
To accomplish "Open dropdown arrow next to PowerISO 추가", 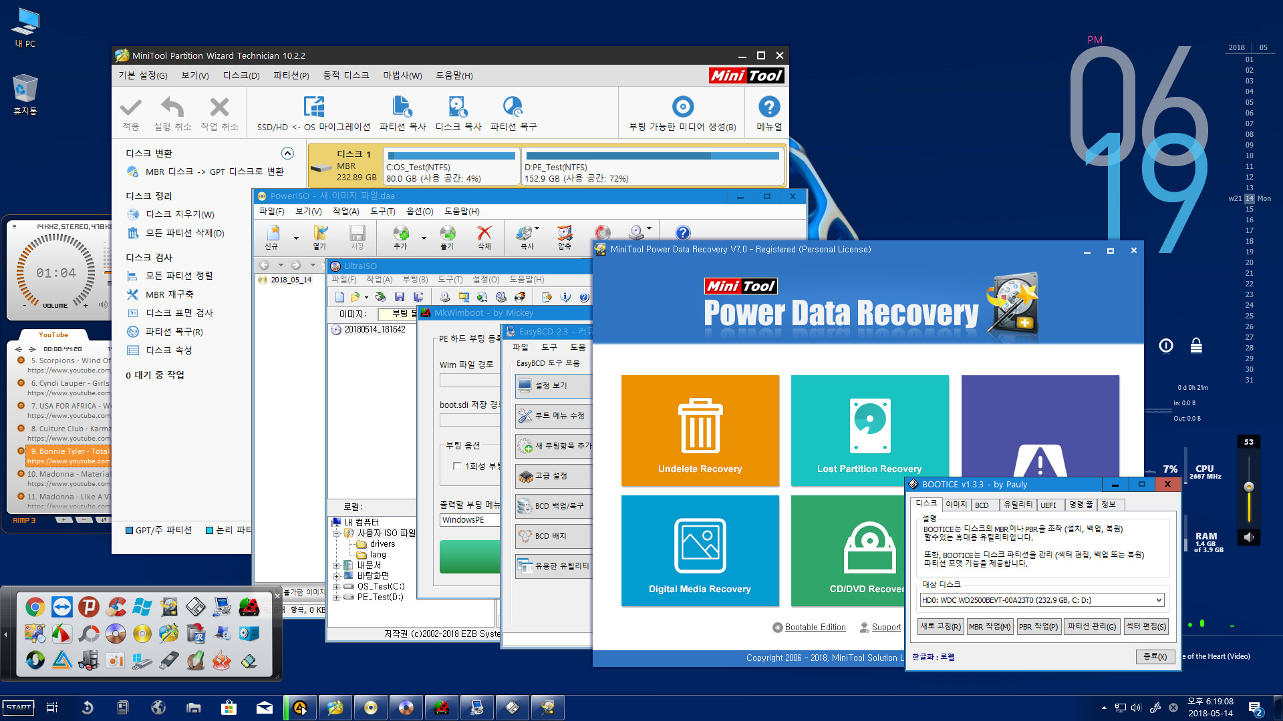I will [424, 238].
